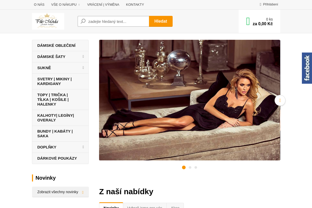Click the search magnifier icon
The image size is (312, 208).
tap(83, 21)
